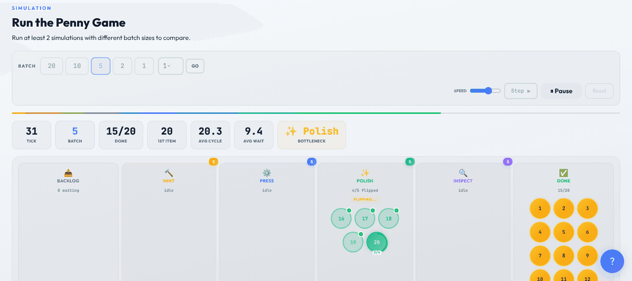Screen dimensions: 632x281
Task: Click the simulation progress bar
Action: (316, 113)
